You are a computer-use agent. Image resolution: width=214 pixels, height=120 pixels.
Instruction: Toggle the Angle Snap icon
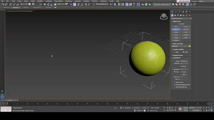coord(82,4)
